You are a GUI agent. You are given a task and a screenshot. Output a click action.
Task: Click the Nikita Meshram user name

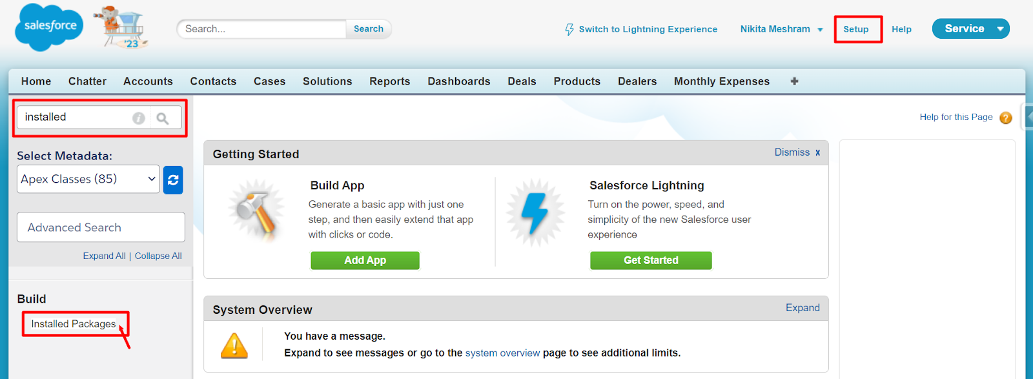click(775, 30)
